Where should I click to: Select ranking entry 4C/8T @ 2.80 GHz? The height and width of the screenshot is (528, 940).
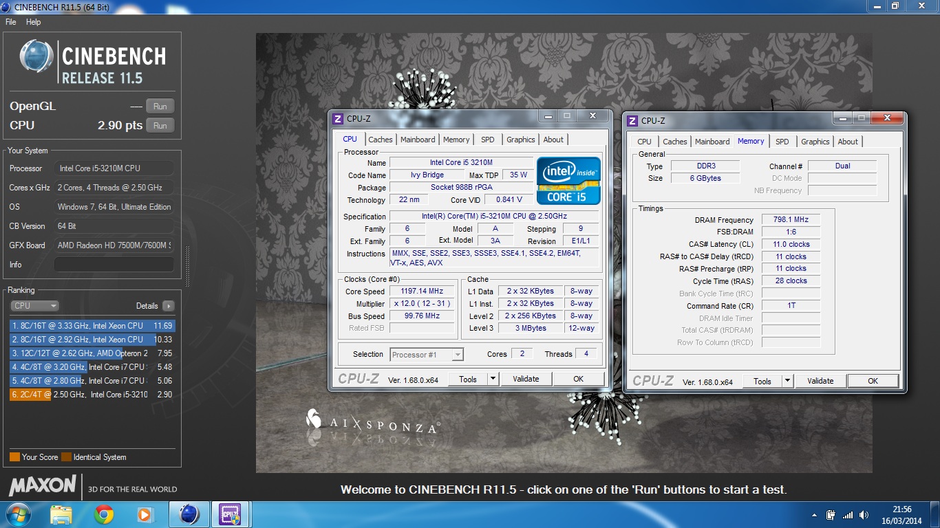(x=92, y=381)
